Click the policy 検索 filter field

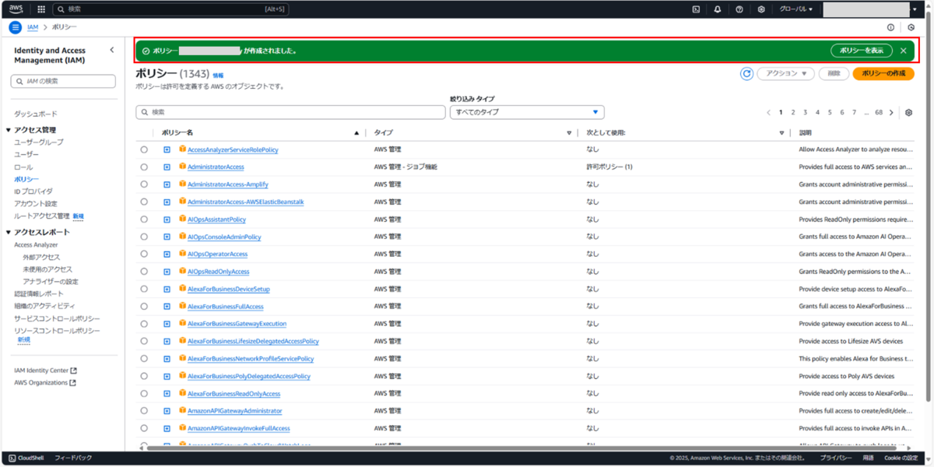pyautogui.click(x=291, y=112)
